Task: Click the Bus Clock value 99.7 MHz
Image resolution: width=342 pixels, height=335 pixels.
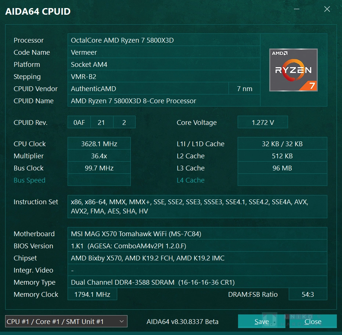Action: coord(99,168)
